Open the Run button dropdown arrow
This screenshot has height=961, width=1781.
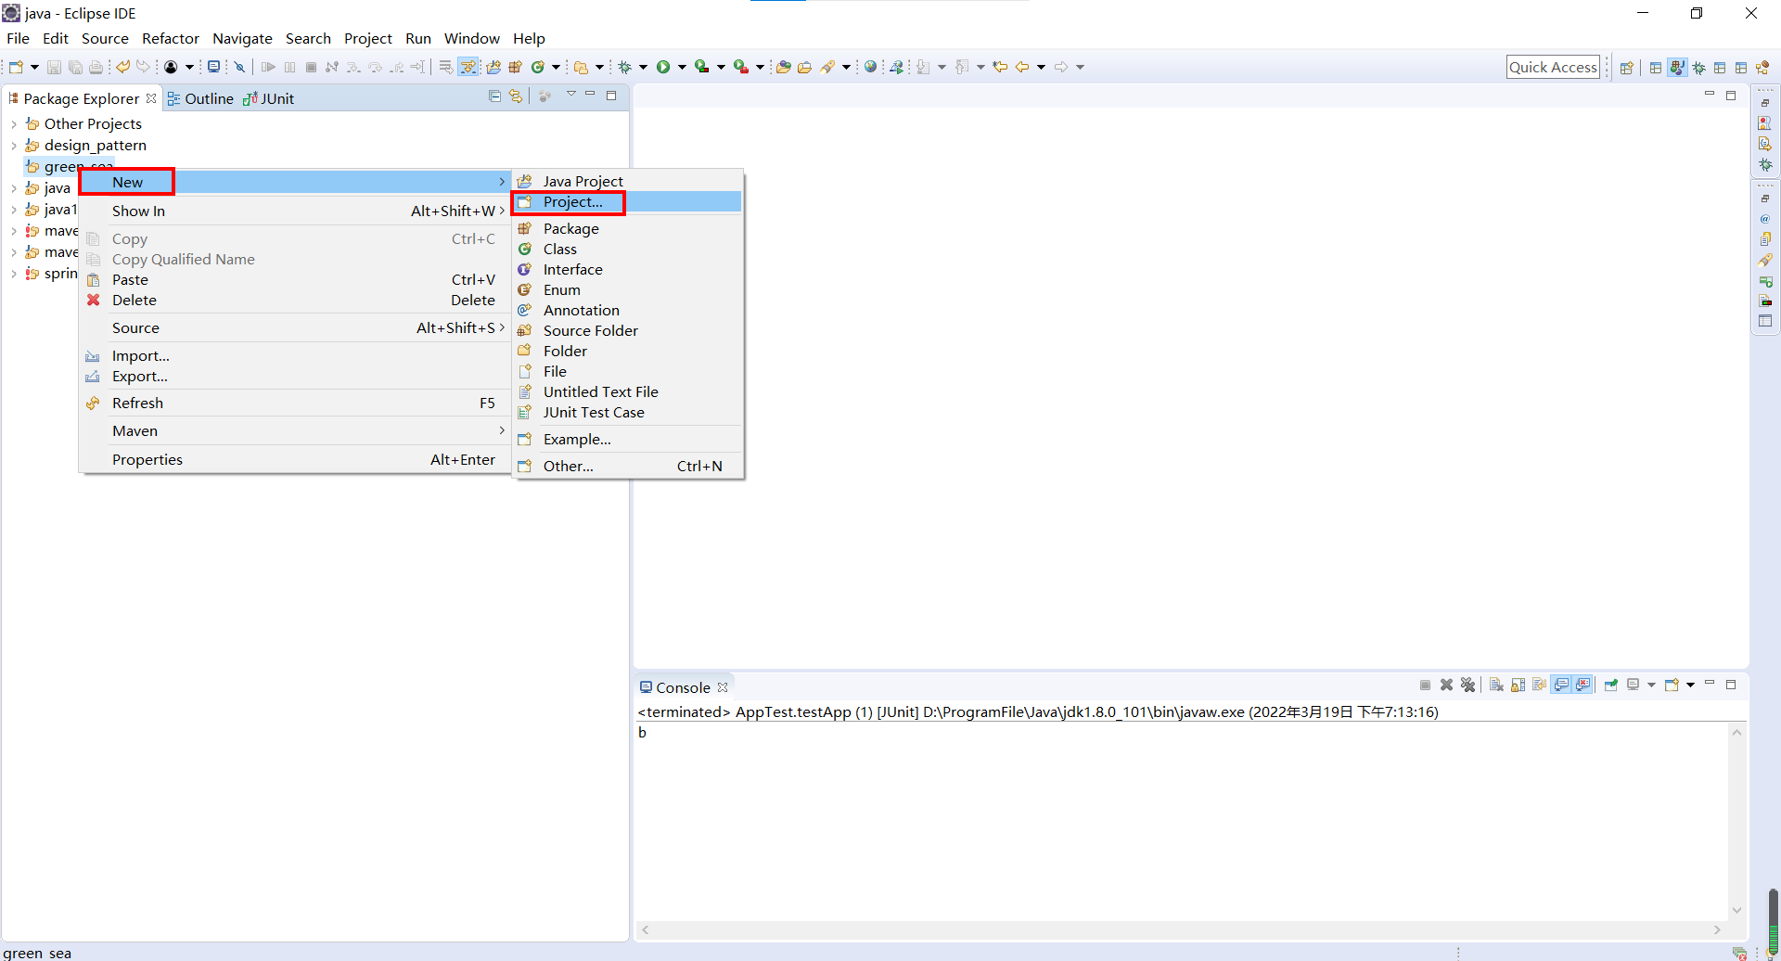pos(682,67)
